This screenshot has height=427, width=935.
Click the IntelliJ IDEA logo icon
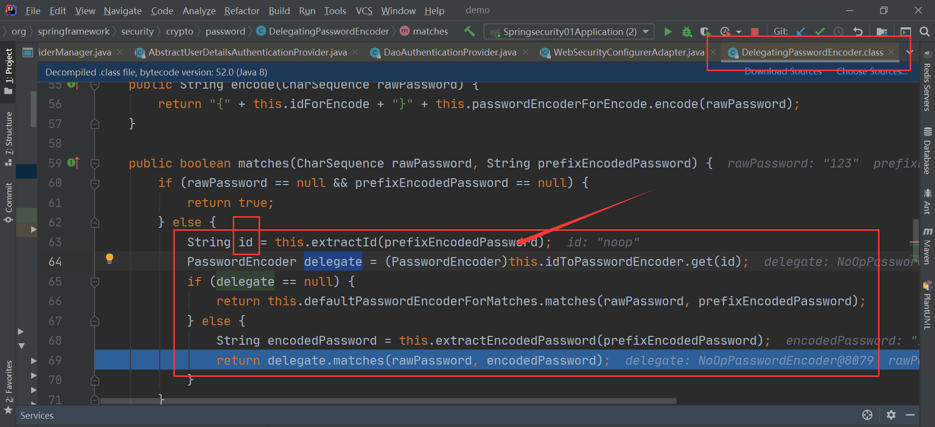(x=11, y=10)
